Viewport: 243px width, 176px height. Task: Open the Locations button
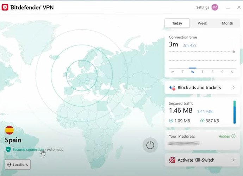point(18,164)
